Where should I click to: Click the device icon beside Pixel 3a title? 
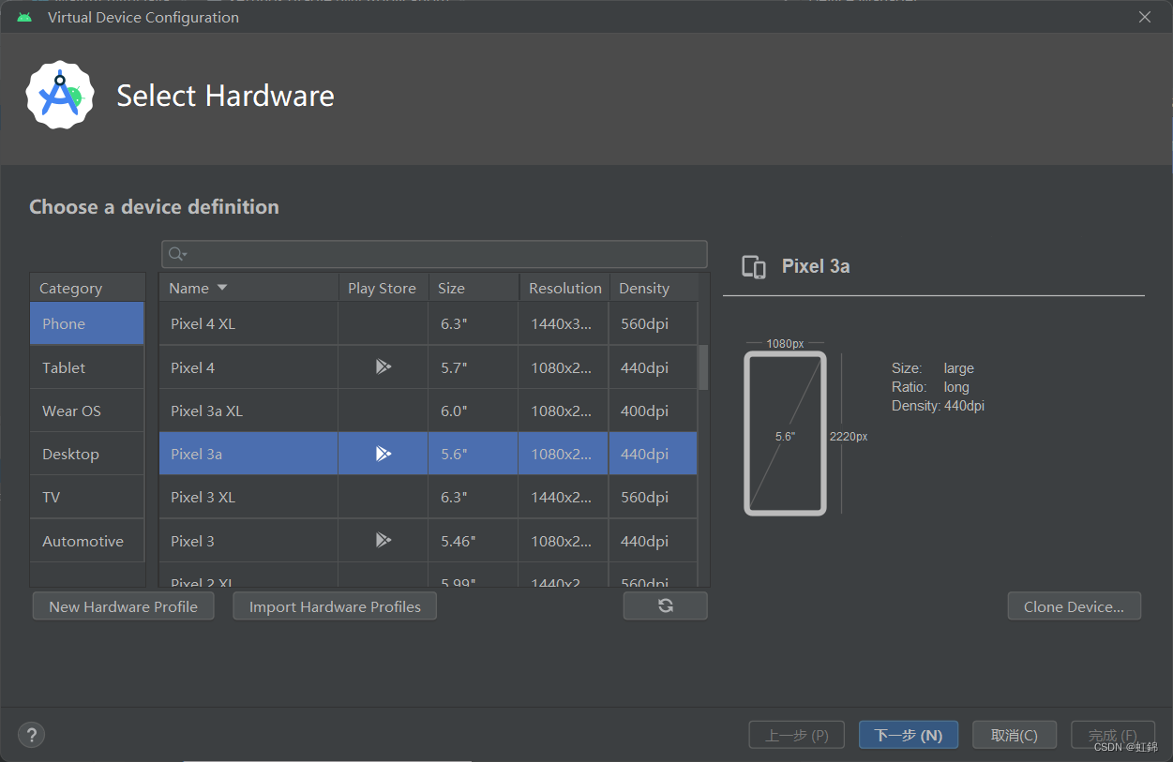(754, 267)
